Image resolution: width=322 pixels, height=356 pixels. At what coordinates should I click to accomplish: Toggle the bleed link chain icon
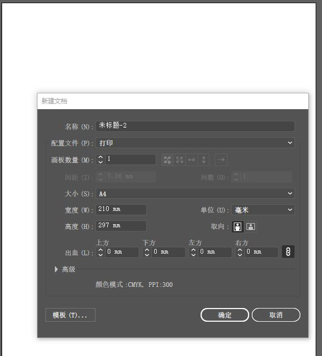288,252
